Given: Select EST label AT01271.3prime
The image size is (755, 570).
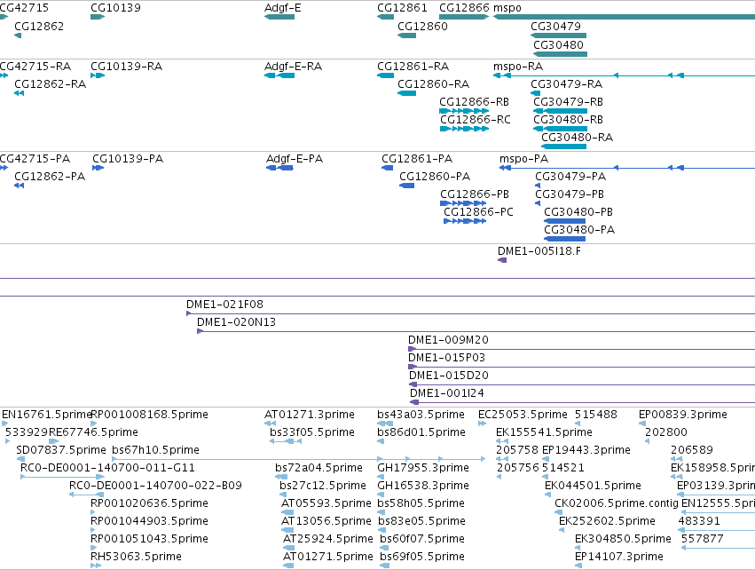Looking at the screenshot, I should point(309,415).
